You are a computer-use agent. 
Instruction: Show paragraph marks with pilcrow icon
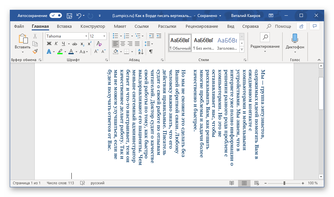[151, 51]
